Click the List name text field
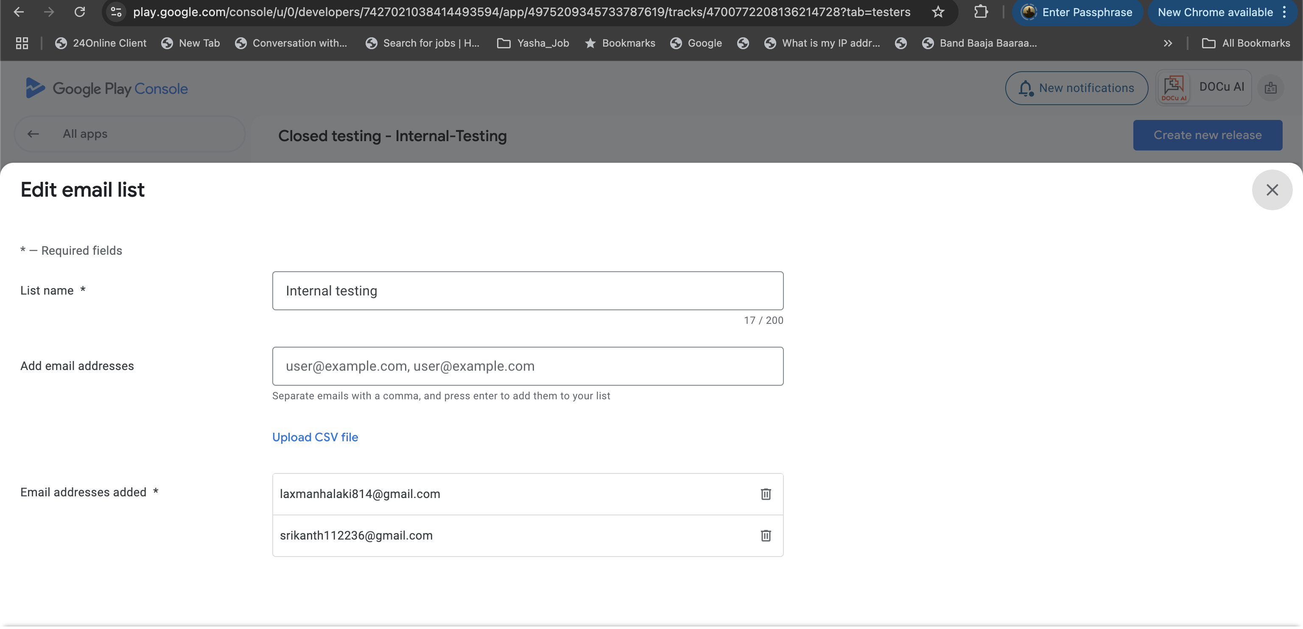This screenshot has width=1303, height=629. pos(527,291)
